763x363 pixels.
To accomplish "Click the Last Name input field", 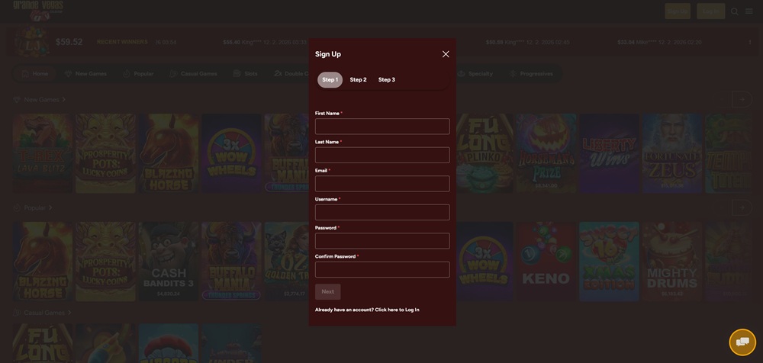I will click(x=382, y=156).
